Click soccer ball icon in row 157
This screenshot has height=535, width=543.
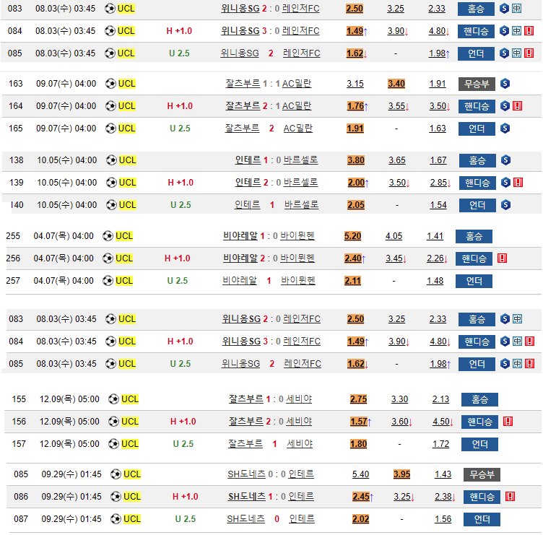click(x=113, y=444)
